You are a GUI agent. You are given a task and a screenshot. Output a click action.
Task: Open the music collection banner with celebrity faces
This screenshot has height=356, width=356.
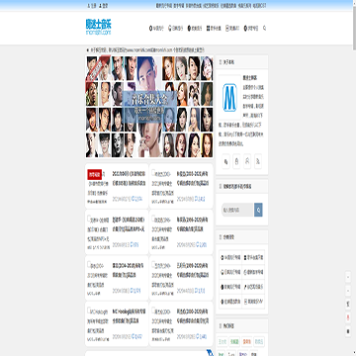coord(149,107)
